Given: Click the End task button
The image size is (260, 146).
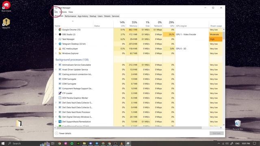Looking at the screenshot, I should click(217, 133).
